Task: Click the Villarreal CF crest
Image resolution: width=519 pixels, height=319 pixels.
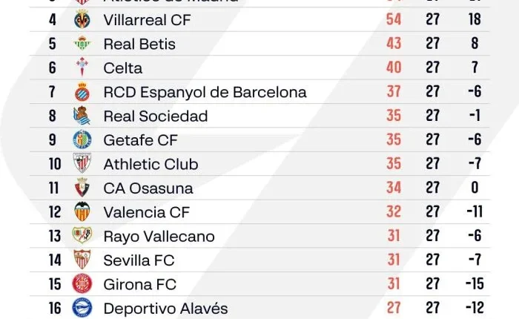Action: pyautogui.click(x=82, y=20)
